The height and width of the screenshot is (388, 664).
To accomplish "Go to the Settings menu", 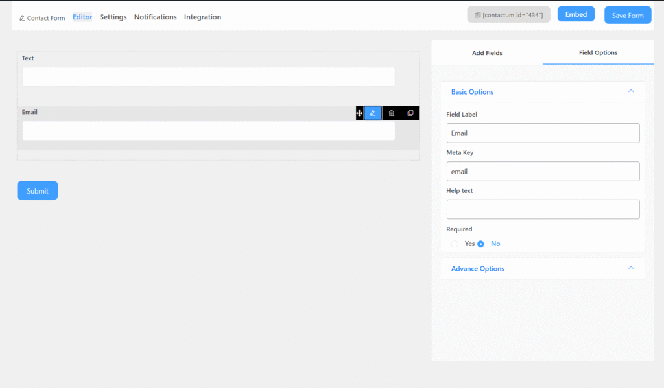I will coord(113,17).
